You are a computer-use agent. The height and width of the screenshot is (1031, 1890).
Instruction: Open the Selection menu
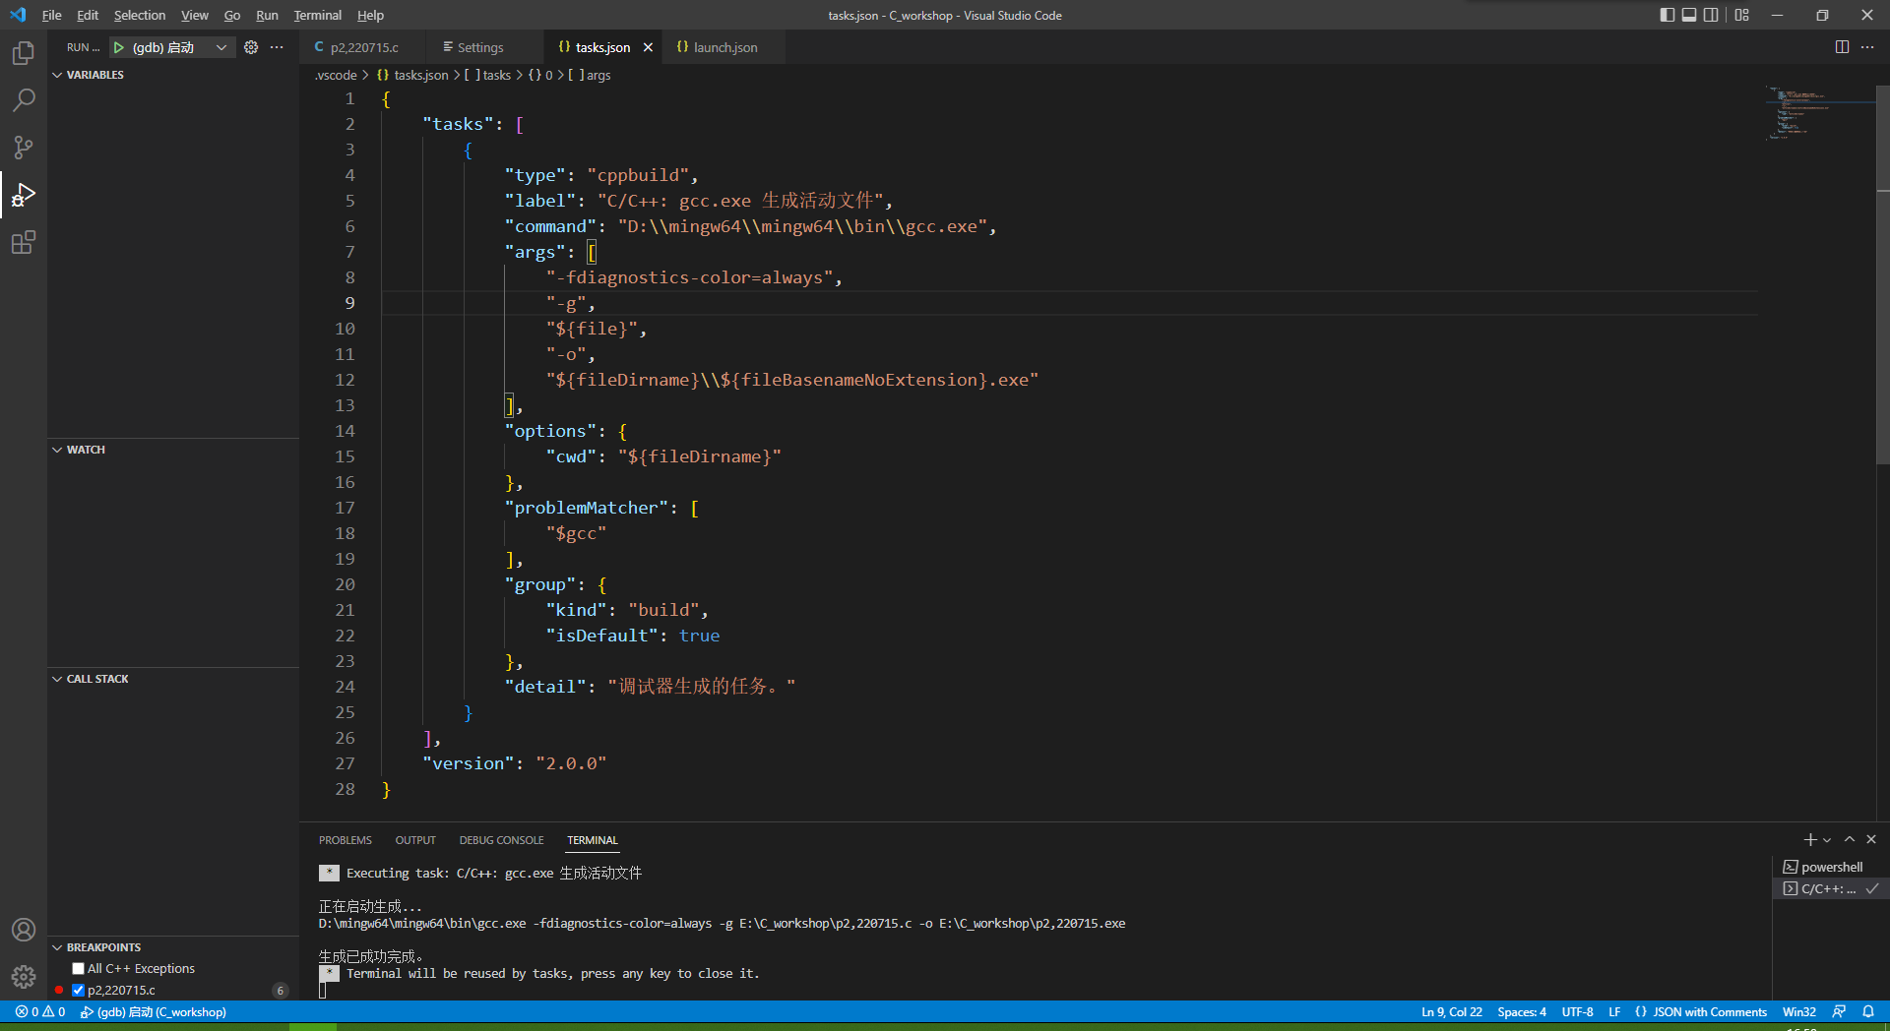[x=140, y=15]
